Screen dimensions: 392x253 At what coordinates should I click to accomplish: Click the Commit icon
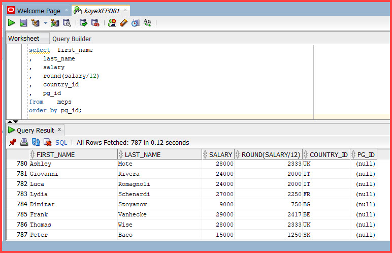pos(83,23)
